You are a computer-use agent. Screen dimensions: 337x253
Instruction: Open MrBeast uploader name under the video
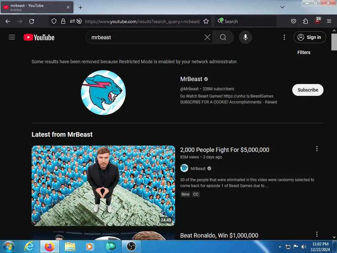click(198, 168)
